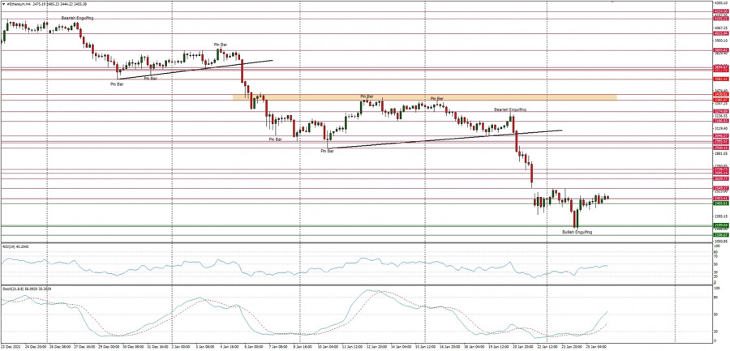Click the 2881.55 price axis value
The height and width of the screenshot is (351, 730).
pyautogui.click(x=721, y=153)
